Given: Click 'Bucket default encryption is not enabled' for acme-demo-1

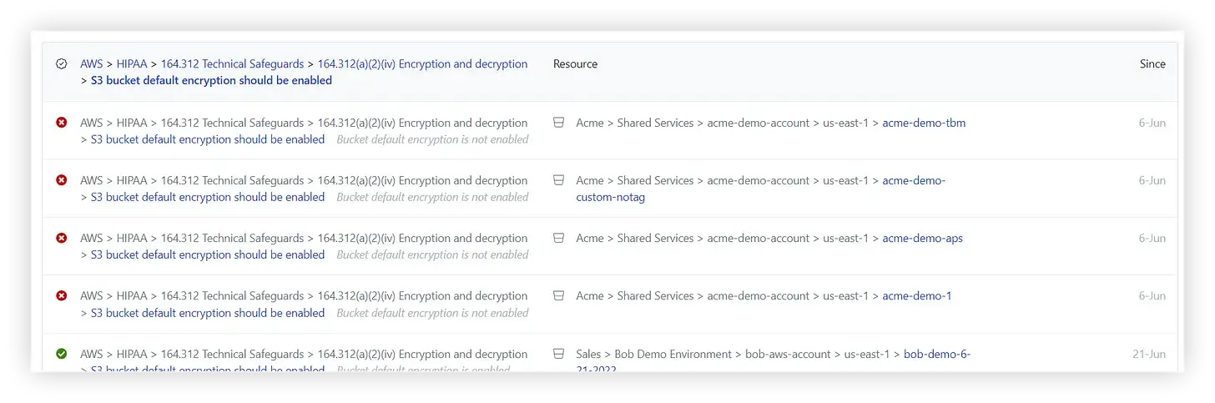Looking at the screenshot, I should (x=432, y=313).
